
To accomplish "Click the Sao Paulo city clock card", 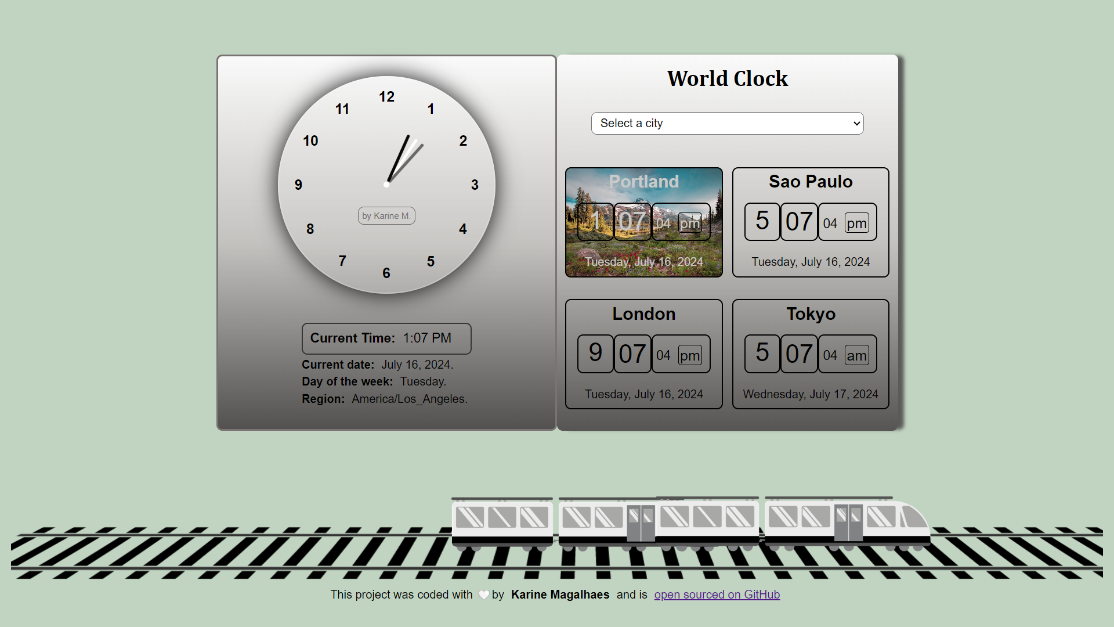I will 810,221.
